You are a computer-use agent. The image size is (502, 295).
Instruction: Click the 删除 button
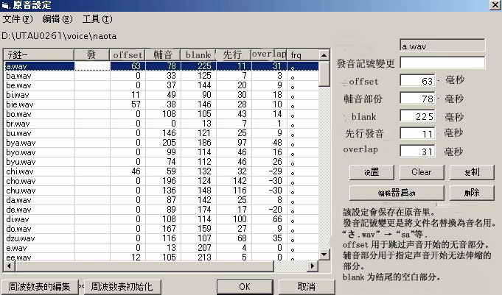tap(472, 193)
